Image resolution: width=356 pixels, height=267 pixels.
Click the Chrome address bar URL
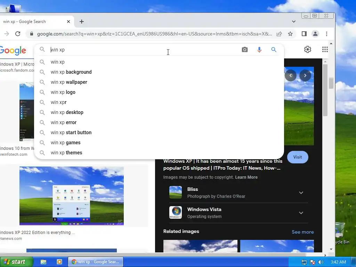click(x=154, y=34)
